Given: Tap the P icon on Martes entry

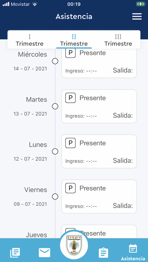Looking at the screenshot, I should coord(70,98).
